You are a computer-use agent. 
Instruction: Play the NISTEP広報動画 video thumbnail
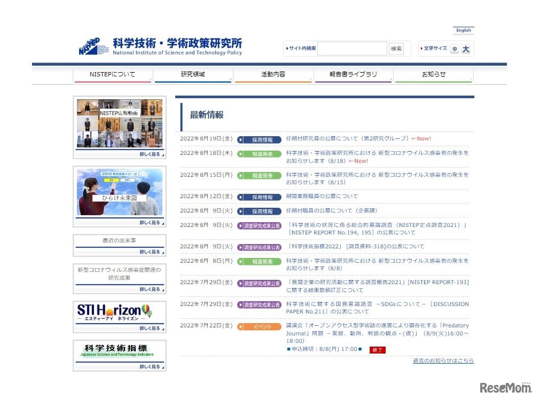(119, 123)
